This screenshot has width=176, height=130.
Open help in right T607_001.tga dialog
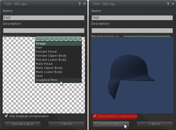click(x=168, y=4)
